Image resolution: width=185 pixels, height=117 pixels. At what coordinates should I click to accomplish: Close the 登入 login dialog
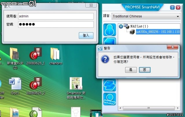click(91, 5)
